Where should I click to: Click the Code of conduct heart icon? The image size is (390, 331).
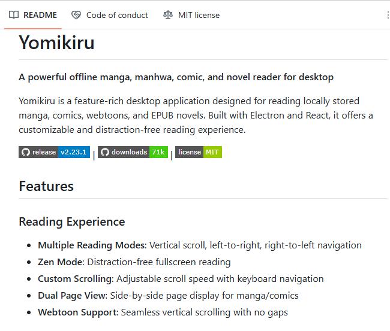[x=76, y=15]
